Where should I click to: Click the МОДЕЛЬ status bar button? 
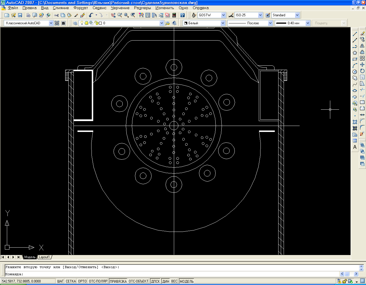187,281
